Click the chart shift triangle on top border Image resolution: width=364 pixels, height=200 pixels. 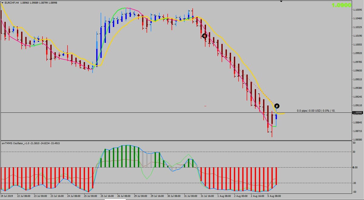[x=281, y=1]
